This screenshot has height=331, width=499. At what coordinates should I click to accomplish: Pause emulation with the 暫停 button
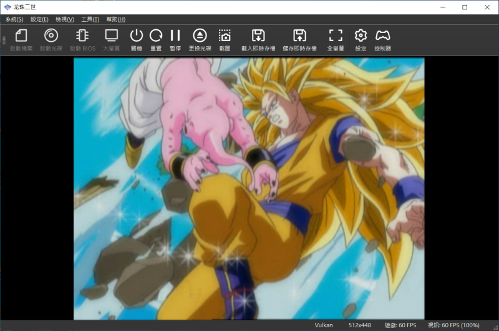click(x=175, y=39)
